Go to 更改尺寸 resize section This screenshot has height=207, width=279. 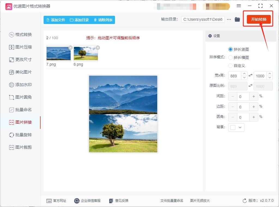tap(20, 60)
